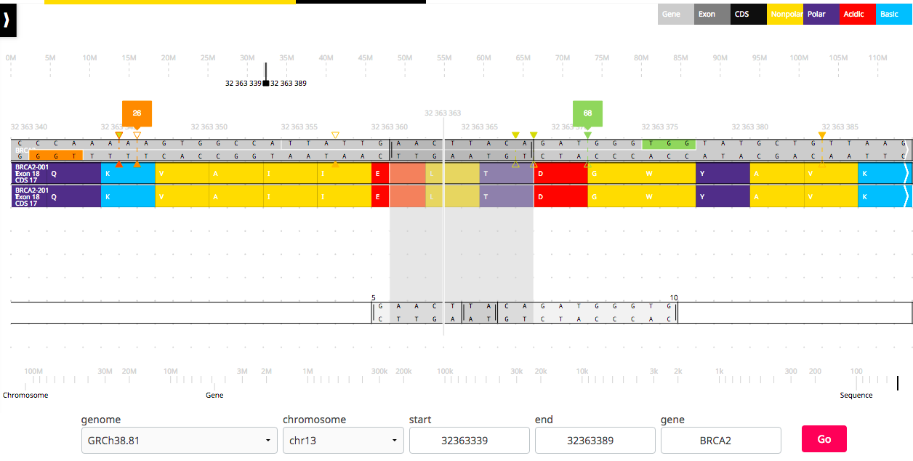Select the green highlighted TGG region
Image resolution: width=913 pixels, height=461 pixels.
[x=669, y=144]
